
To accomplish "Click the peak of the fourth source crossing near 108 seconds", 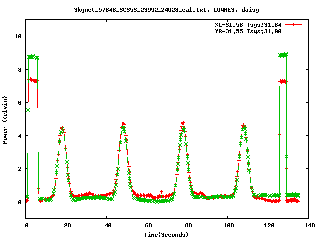I will click(x=244, y=126).
